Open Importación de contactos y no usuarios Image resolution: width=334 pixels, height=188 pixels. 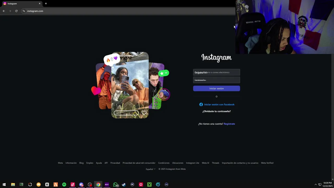(240, 163)
